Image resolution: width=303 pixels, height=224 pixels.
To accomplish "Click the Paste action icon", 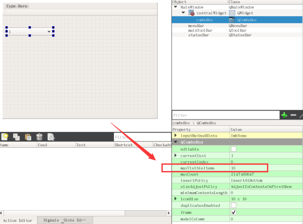I will [x=28, y=137].
